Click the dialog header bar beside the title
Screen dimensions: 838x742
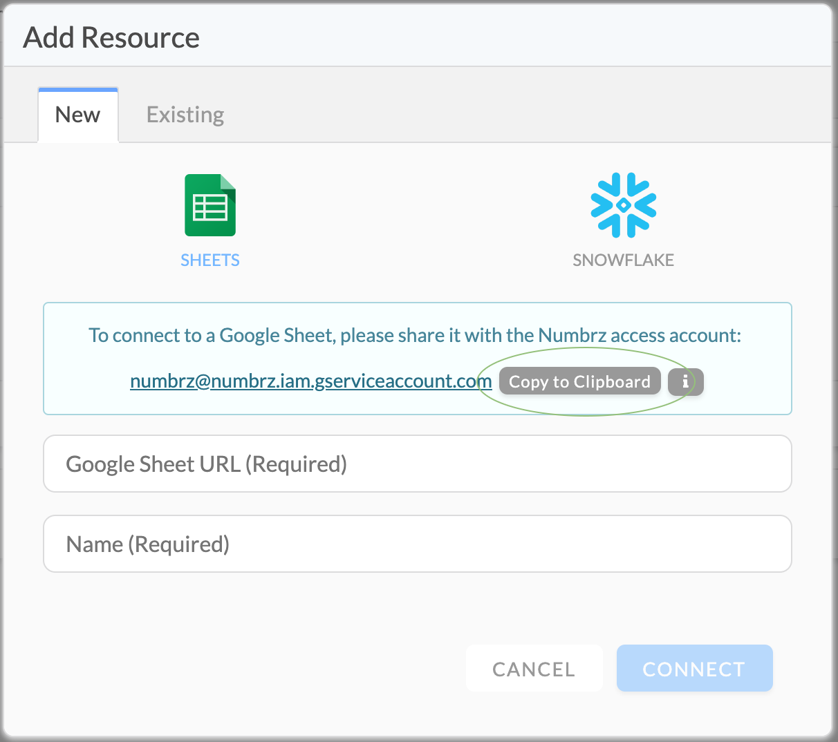(512, 37)
